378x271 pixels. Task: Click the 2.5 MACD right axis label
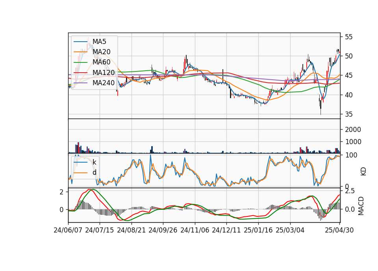pyautogui.click(x=350, y=191)
